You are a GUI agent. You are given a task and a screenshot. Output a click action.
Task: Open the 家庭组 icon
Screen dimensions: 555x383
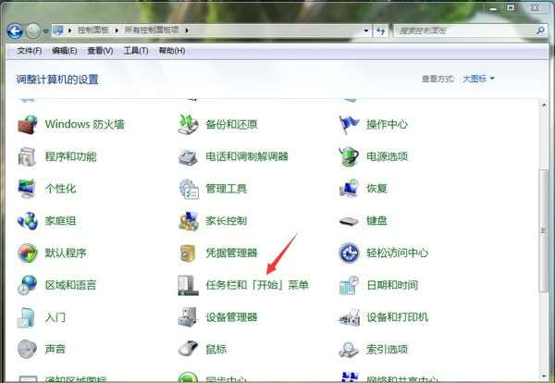pos(28,221)
